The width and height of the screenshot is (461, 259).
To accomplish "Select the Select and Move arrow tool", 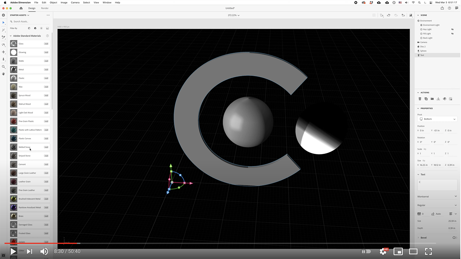I will click(x=3, y=23).
